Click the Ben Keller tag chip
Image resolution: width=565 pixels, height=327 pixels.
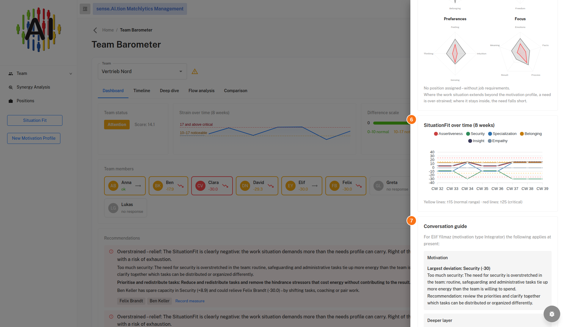[x=159, y=301]
